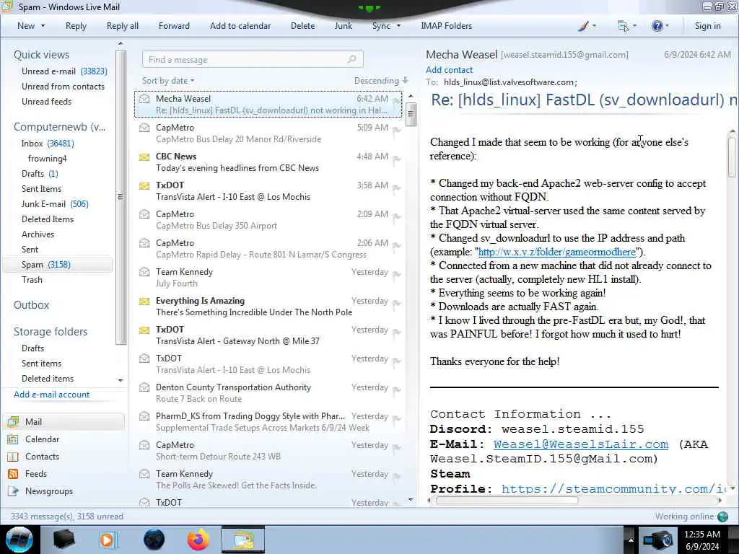
Task: Mark message as Junk
Action: [343, 26]
